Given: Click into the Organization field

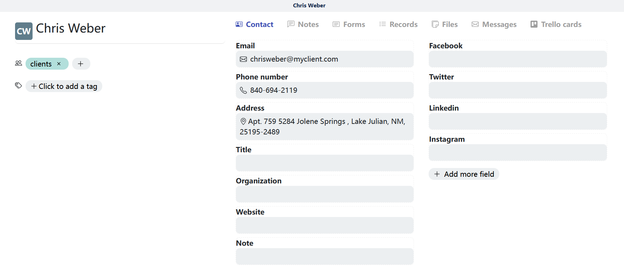Looking at the screenshot, I should (324, 194).
